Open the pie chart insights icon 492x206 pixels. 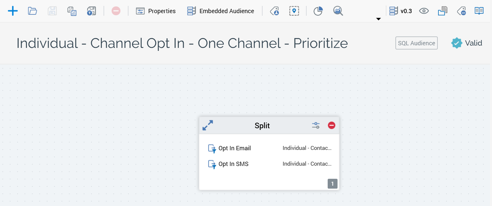point(318,11)
